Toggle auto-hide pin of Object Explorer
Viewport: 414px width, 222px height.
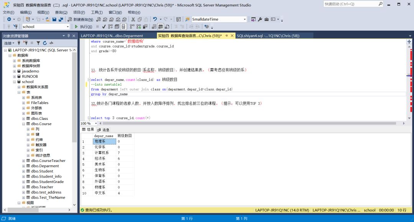click(69, 36)
